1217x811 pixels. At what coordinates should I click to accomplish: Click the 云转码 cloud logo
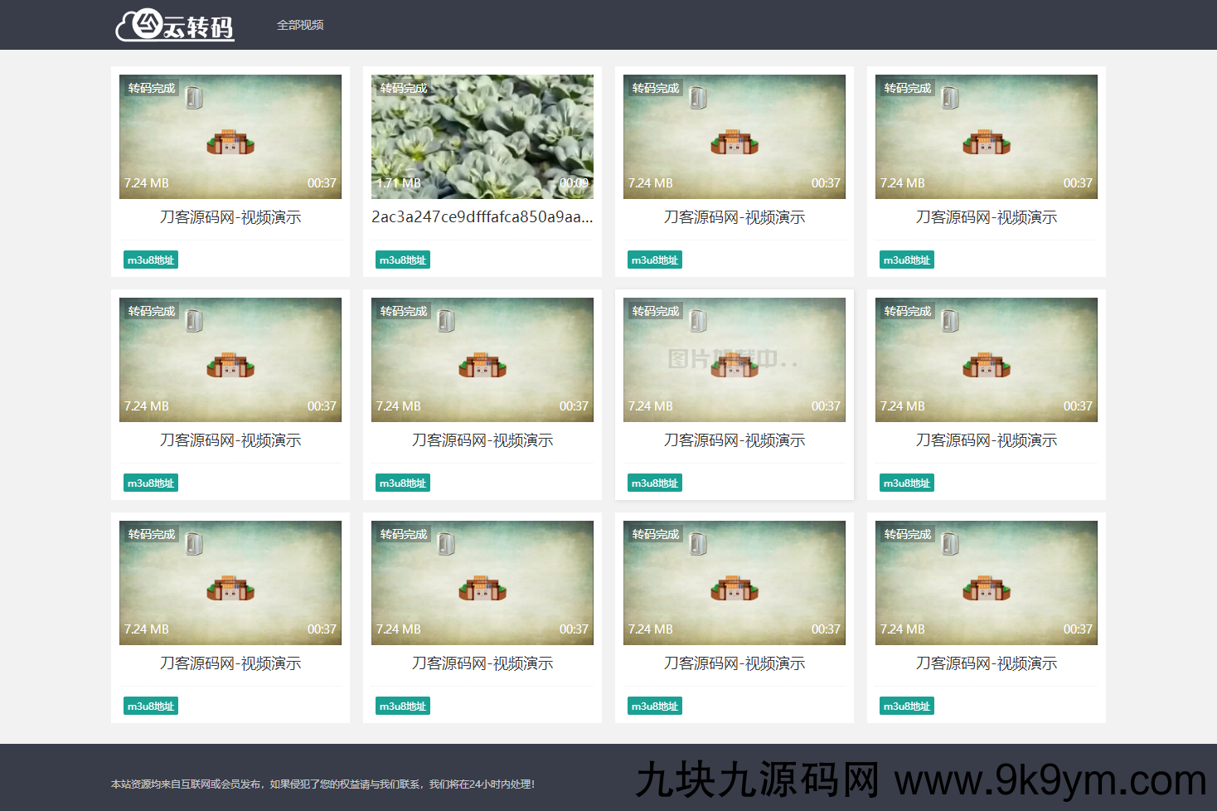(x=175, y=26)
